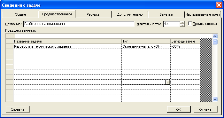Select the Предшественники tab
Screen dimensions: 224x118
click(57, 14)
